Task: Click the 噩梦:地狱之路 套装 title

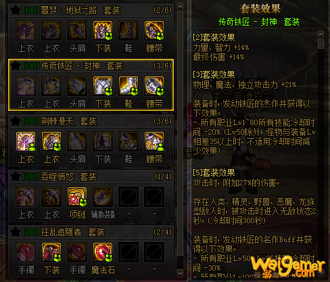Action: 80,10
